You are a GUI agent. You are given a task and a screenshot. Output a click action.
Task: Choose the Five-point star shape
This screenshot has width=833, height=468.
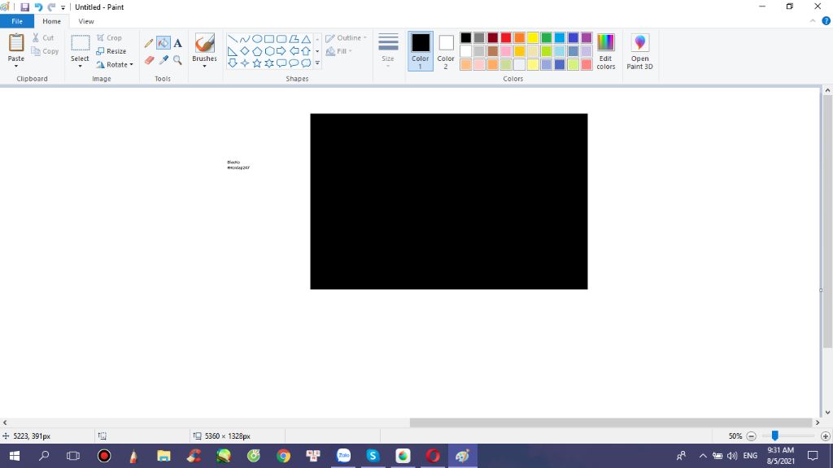pyautogui.click(x=256, y=63)
